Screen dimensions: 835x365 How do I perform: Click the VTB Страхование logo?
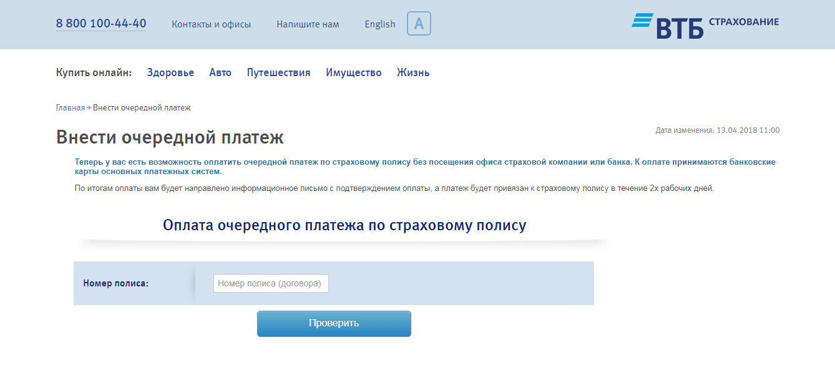(x=705, y=26)
